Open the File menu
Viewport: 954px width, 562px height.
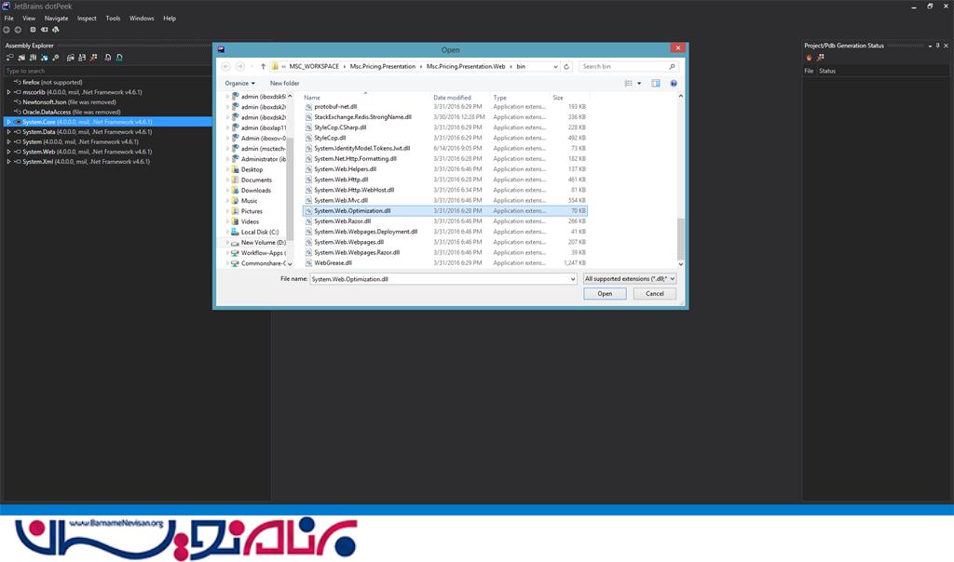9,19
